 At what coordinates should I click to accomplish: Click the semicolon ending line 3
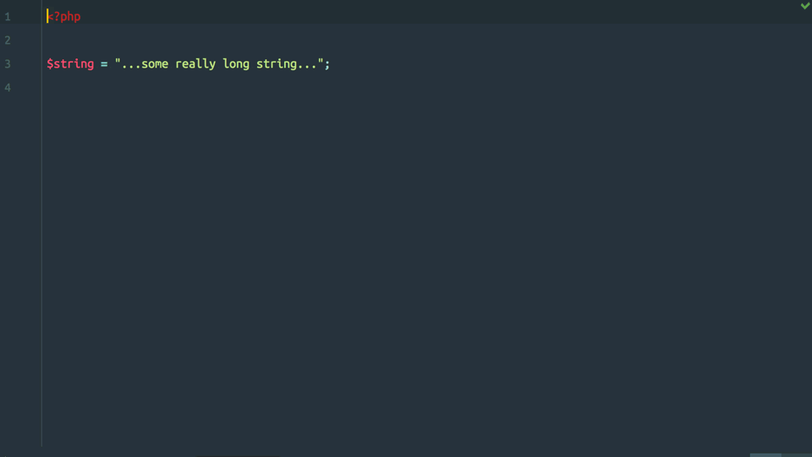point(327,64)
